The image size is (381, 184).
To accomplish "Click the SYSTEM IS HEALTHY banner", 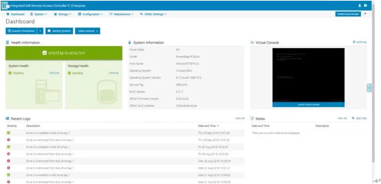I will pos(64,53).
